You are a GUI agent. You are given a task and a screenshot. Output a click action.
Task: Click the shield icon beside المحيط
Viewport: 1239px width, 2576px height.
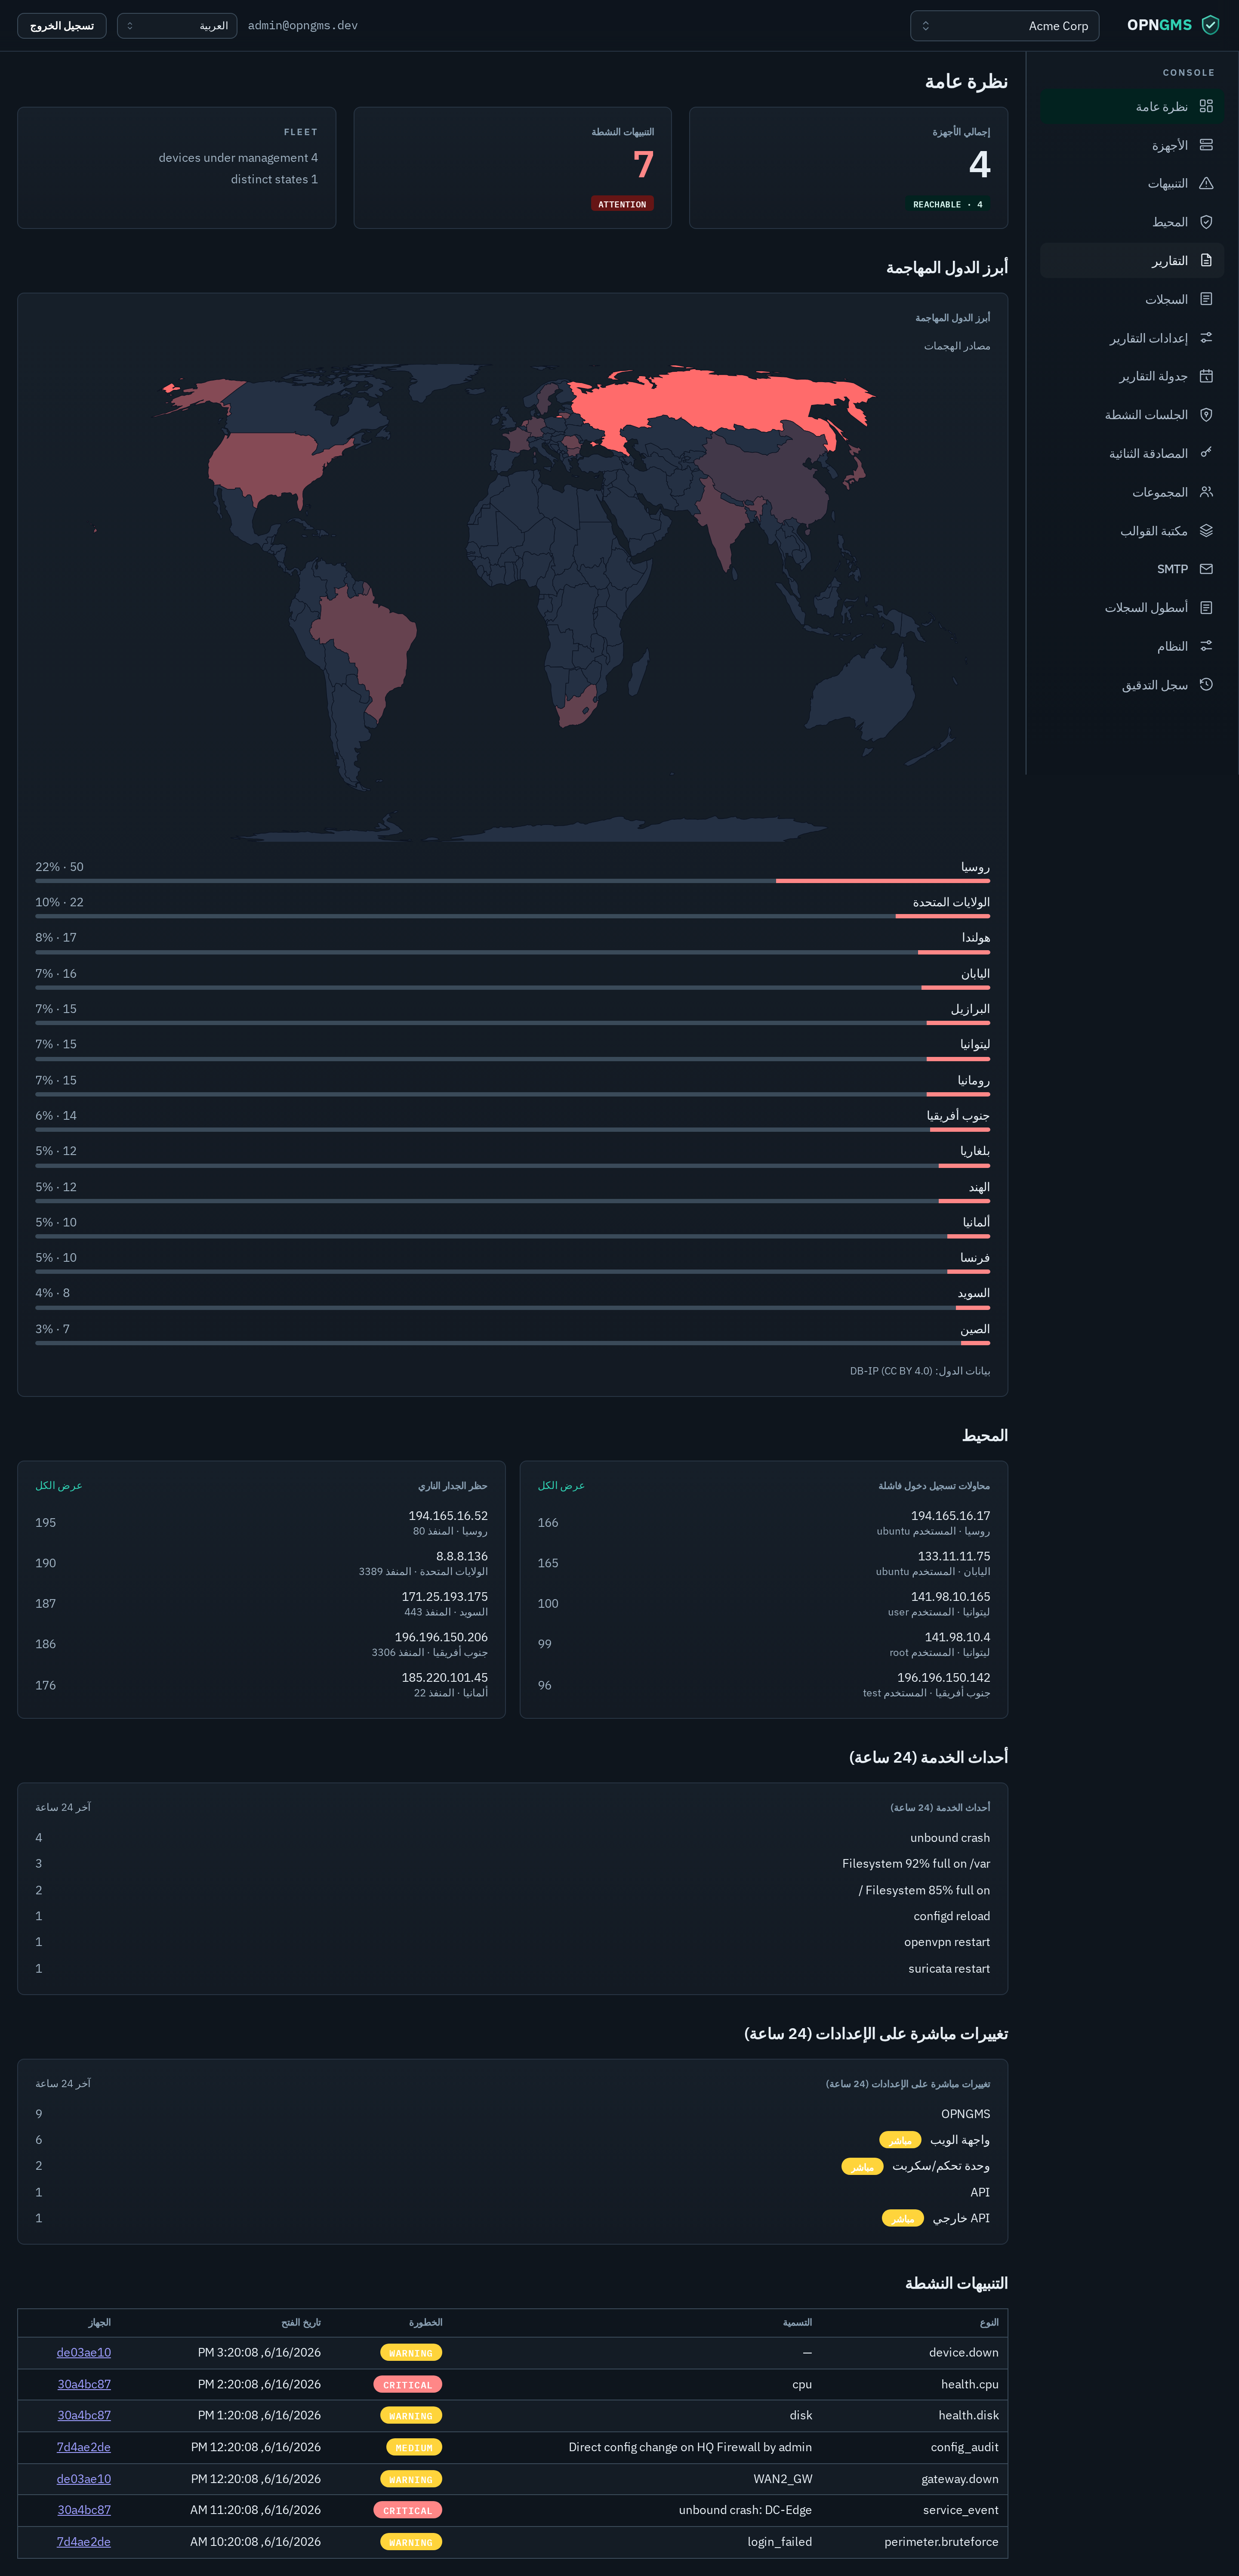pos(1206,222)
